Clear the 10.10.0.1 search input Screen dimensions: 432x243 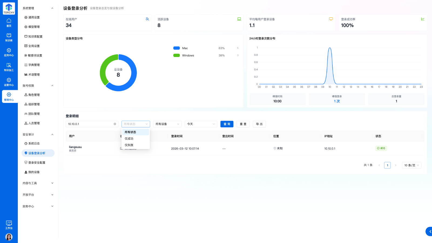[x=115, y=124]
